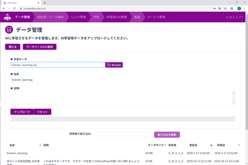Sort the table by データサイズ column
This screenshot has height=165, width=248.
pyautogui.click(x=165, y=145)
